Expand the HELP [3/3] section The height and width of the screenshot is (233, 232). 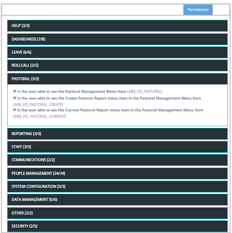click(x=117, y=26)
